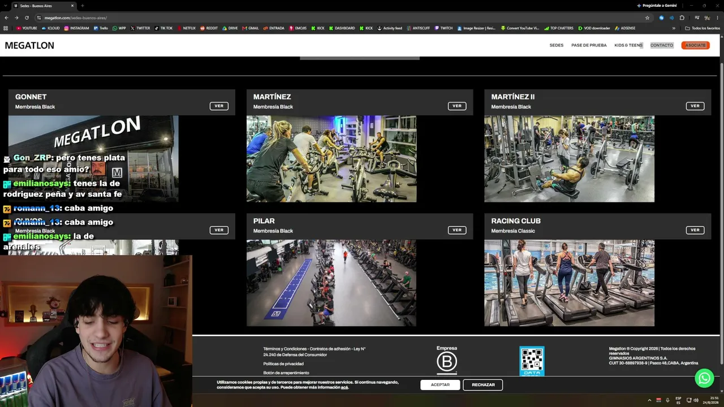
Task: Open the PASE DE PRUEBA menu item
Action: click(x=589, y=45)
